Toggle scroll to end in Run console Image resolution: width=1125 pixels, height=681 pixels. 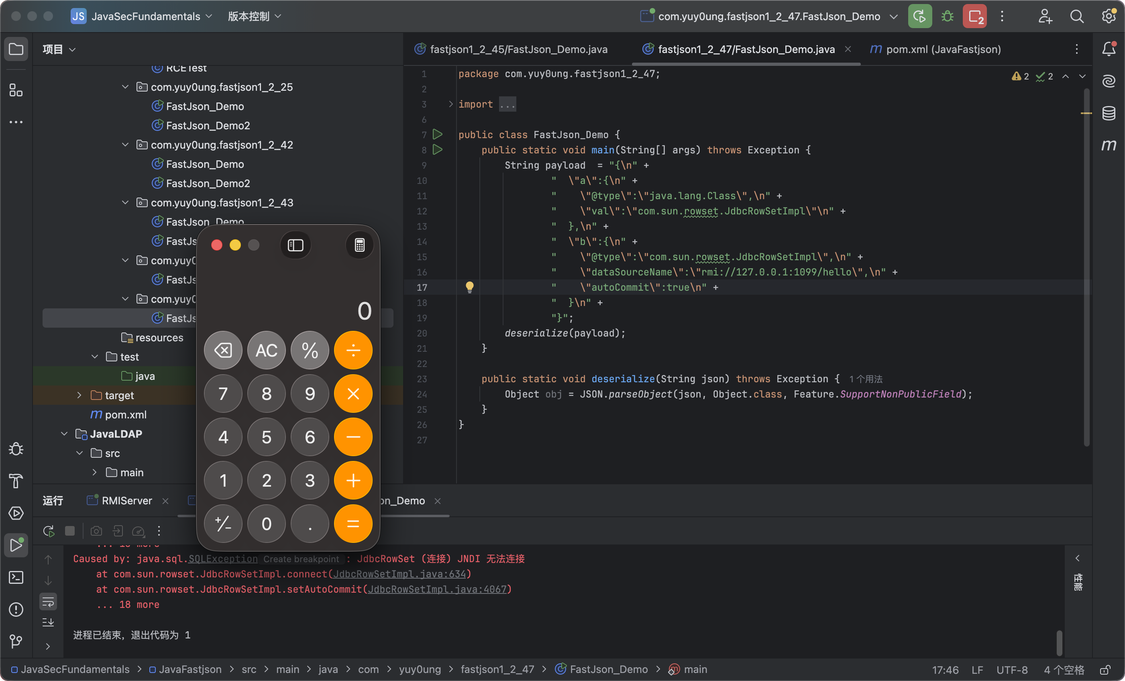[x=48, y=622]
